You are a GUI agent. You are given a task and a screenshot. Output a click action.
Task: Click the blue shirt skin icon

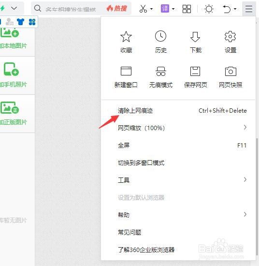click(20, 22)
